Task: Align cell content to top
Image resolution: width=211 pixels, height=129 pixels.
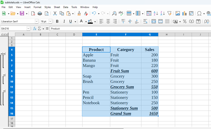Action: (123, 21)
